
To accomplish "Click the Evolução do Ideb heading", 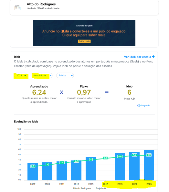I will [26, 121].
